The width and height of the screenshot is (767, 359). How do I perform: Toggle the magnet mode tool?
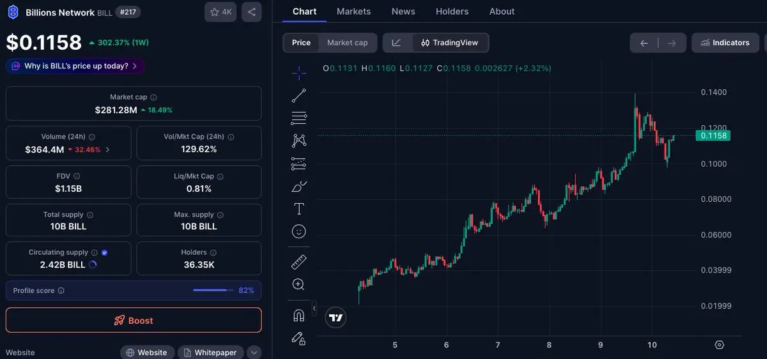tap(299, 315)
